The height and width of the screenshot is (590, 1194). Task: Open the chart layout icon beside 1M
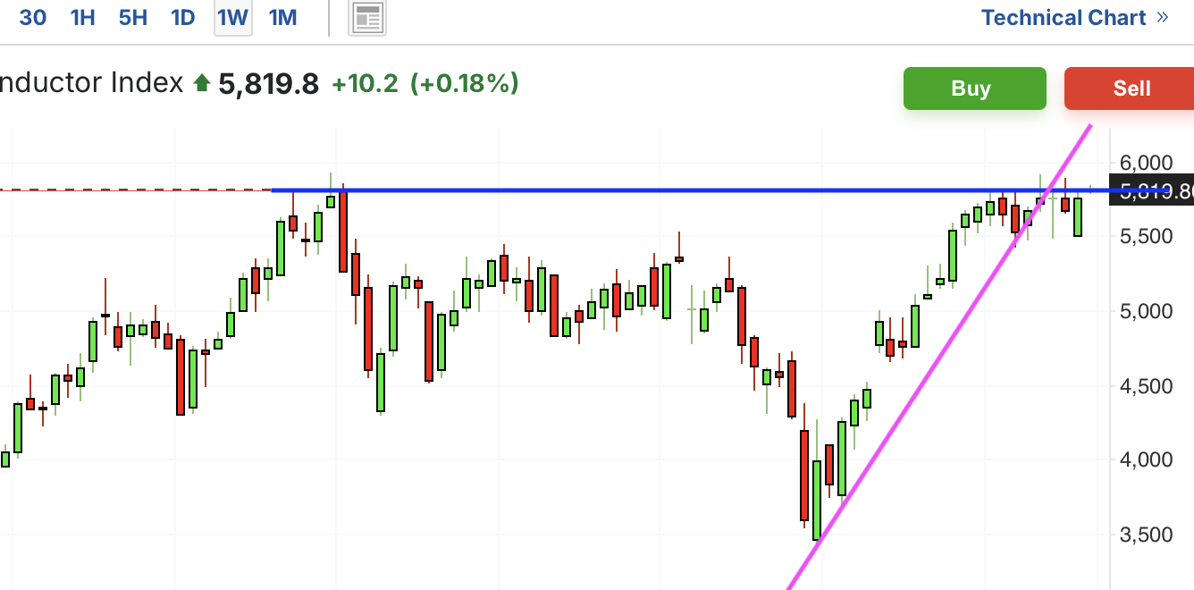tap(367, 18)
